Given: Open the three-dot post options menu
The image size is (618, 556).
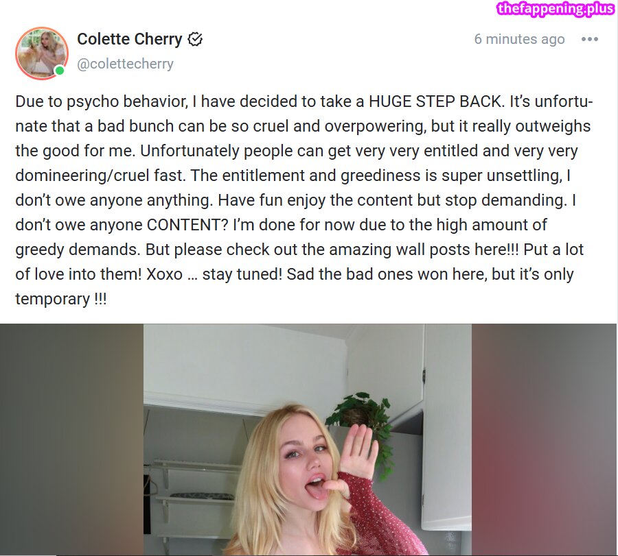Looking at the screenshot, I should 590,39.
